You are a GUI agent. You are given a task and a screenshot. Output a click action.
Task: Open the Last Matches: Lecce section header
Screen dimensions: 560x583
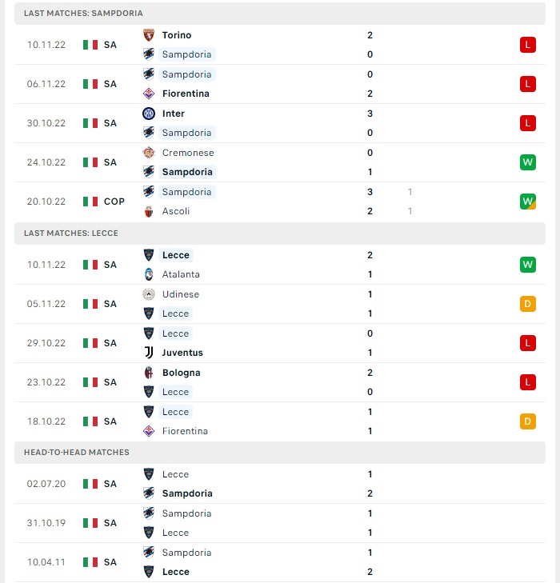tap(280, 234)
